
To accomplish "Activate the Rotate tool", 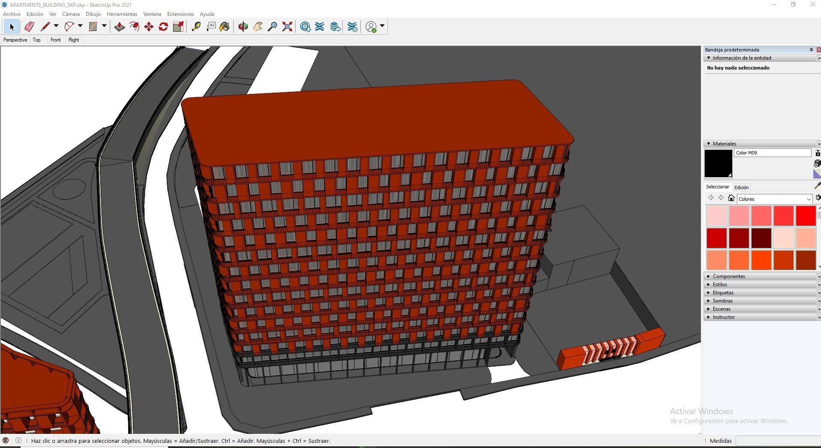I will [x=163, y=27].
